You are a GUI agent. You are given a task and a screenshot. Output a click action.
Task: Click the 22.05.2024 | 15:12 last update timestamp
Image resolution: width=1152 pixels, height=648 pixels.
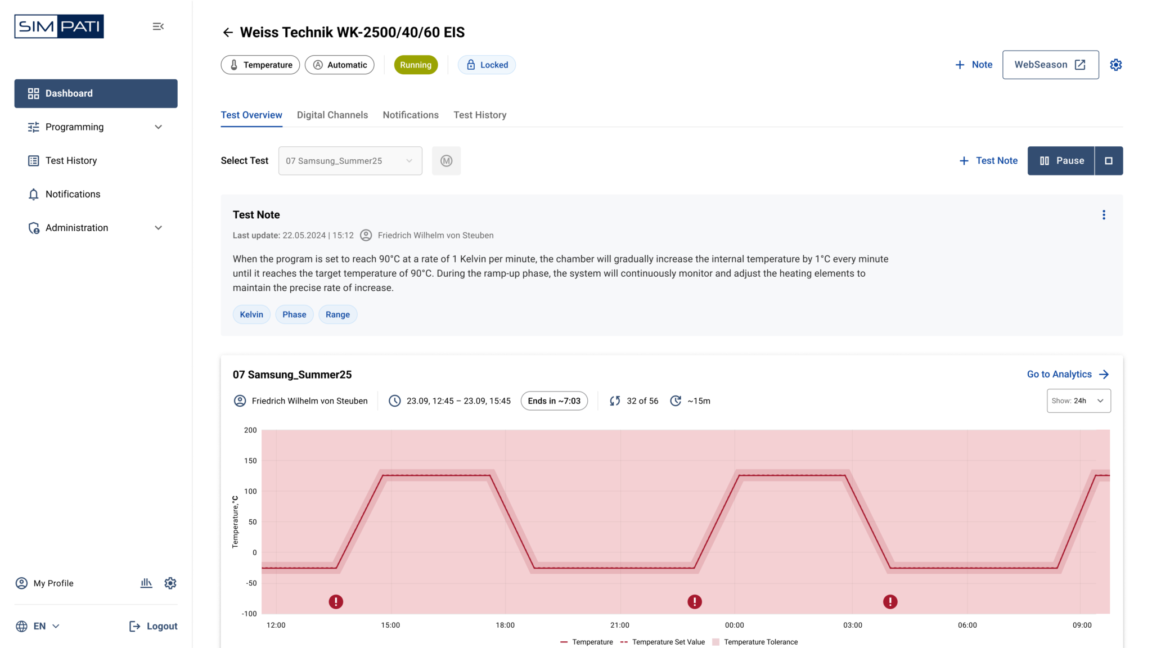[318, 236]
